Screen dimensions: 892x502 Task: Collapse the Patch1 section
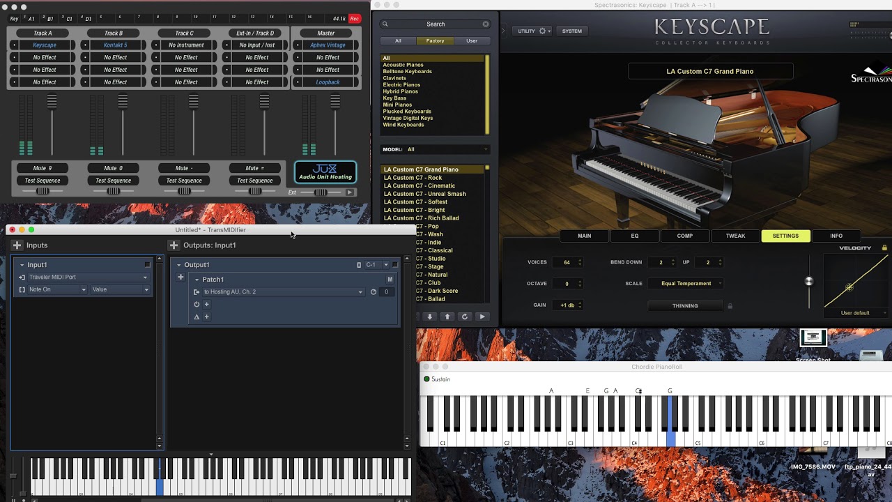click(197, 280)
